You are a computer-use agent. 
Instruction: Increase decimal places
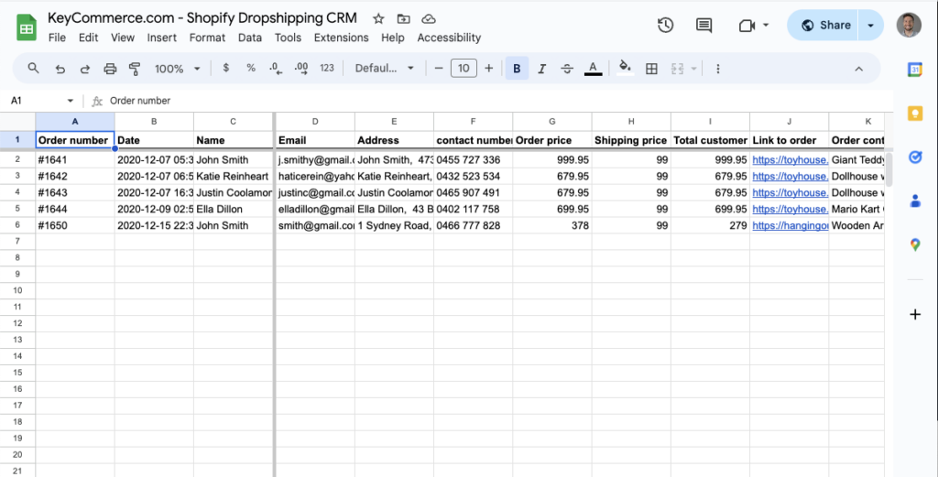(x=300, y=68)
